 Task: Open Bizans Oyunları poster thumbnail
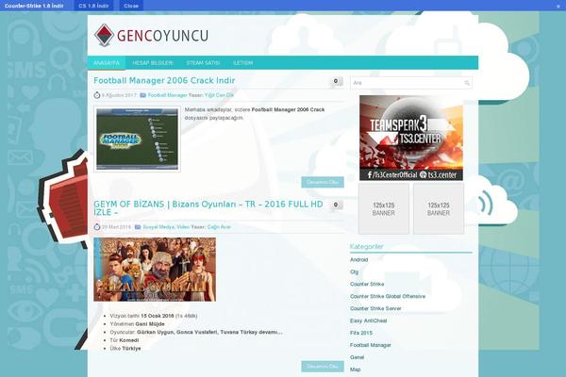[x=155, y=270]
